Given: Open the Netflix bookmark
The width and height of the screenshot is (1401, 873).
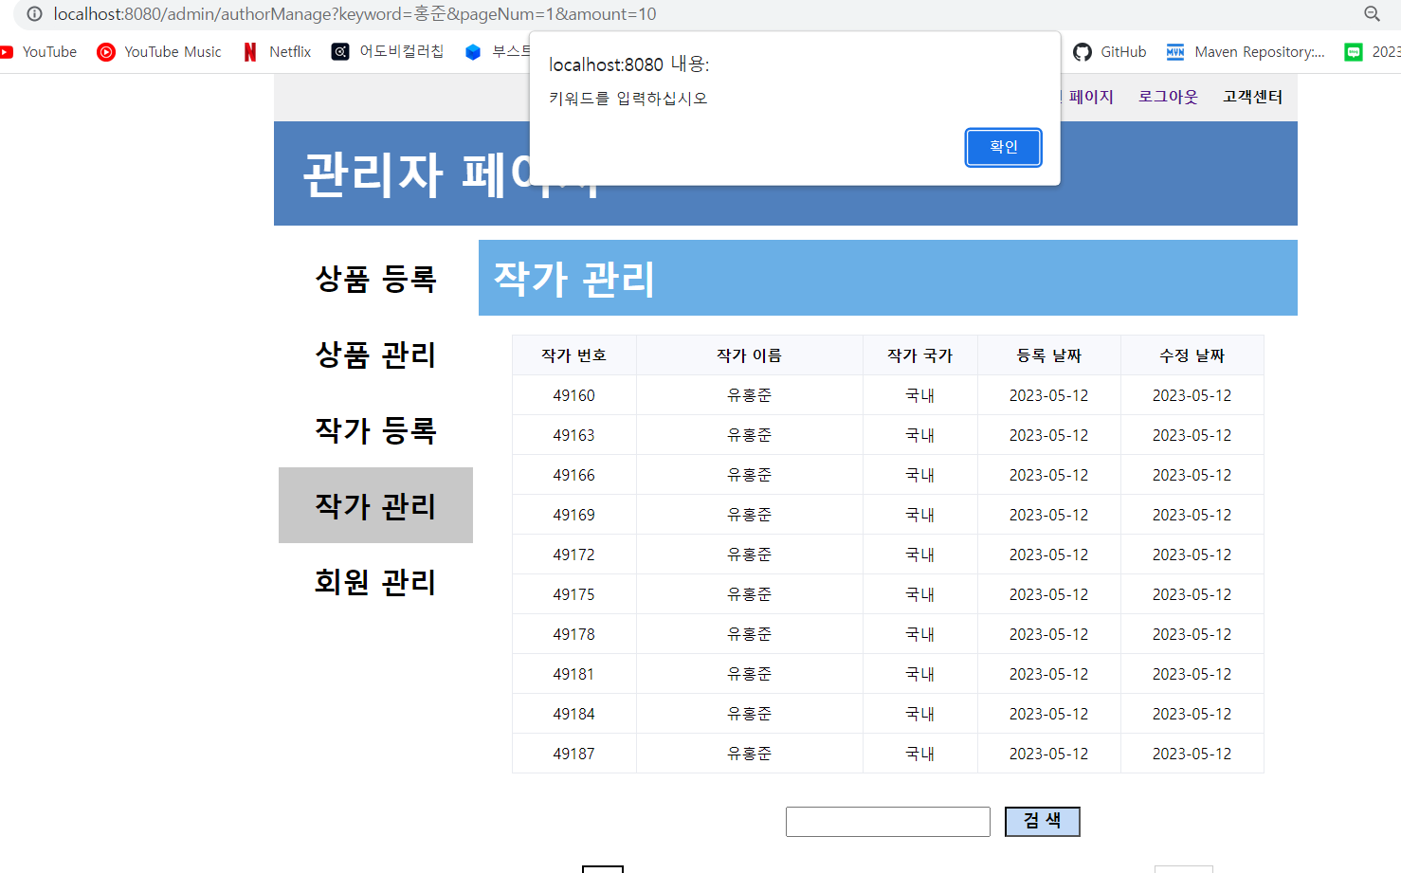Looking at the screenshot, I should click(x=277, y=52).
